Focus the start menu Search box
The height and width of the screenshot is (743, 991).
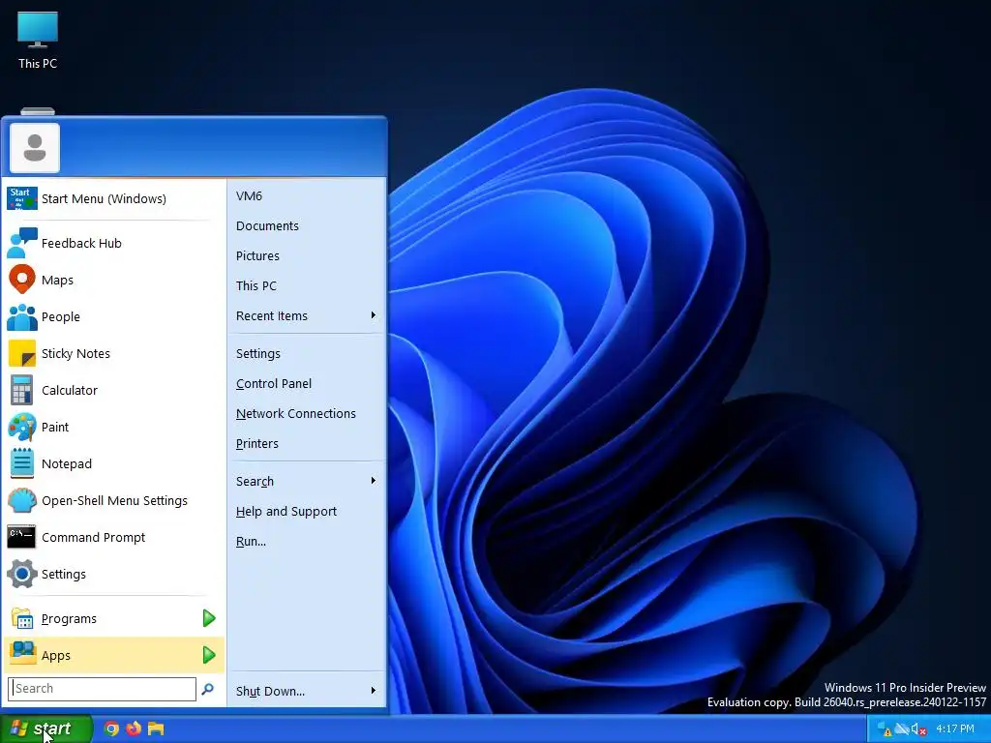[103, 689]
